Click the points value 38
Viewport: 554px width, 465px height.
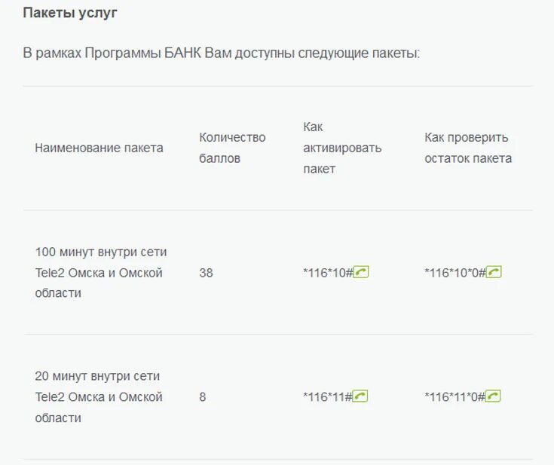point(206,273)
